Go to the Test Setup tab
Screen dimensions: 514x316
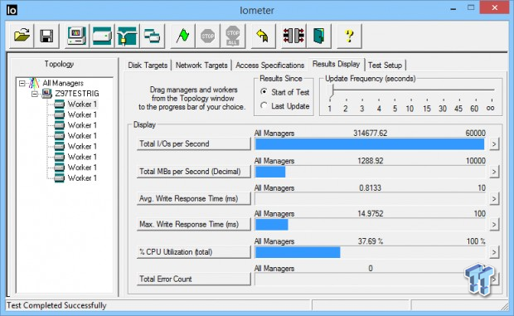(x=385, y=66)
